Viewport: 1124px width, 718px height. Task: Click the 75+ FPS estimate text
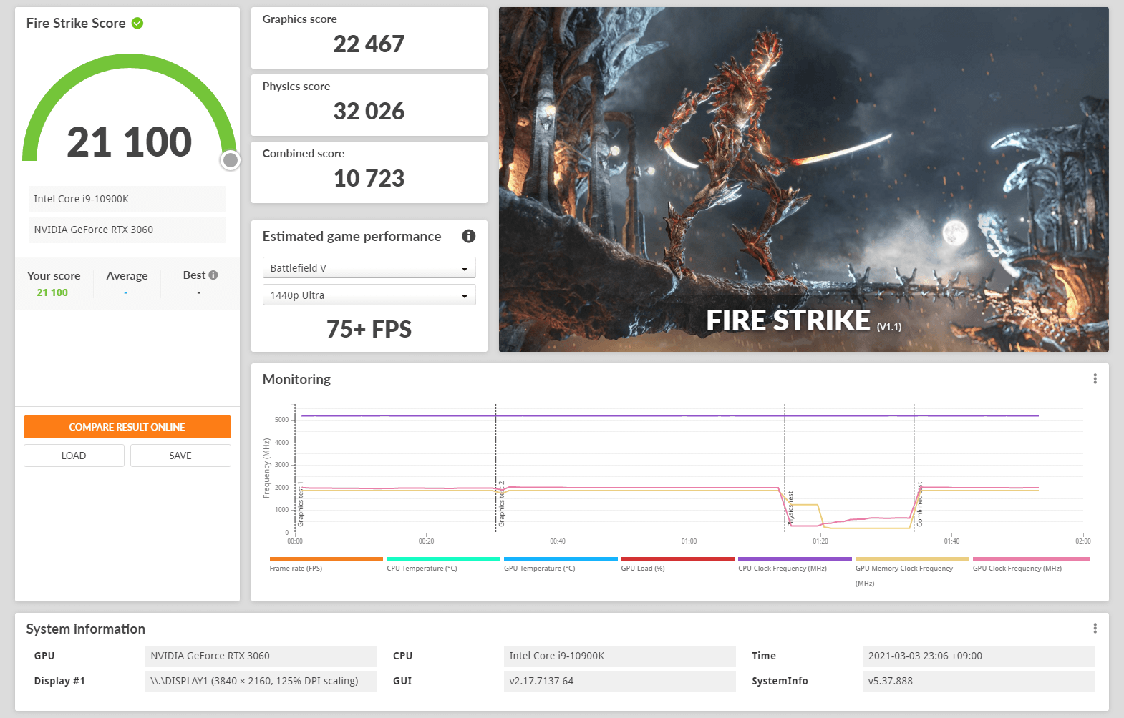coord(369,330)
